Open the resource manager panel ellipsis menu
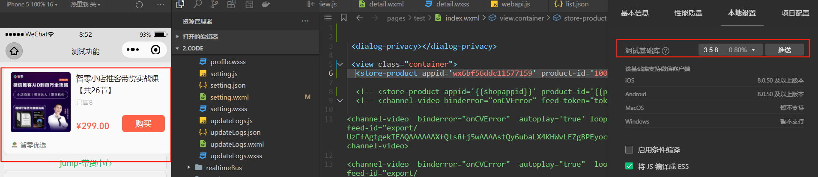 pyautogui.click(x=305, y=21)
